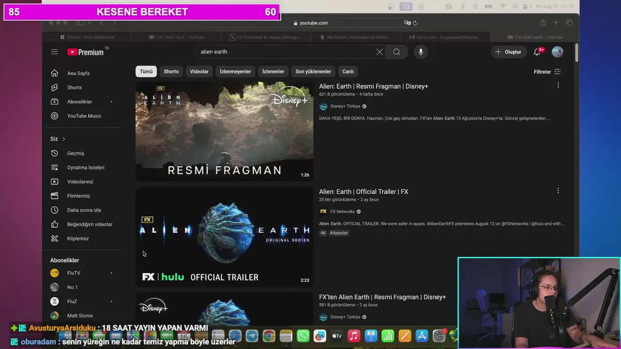The height and width of the screenshot is (349, 621).
Task: Expand the Siz section chevron
Action: tap(64, 139)
